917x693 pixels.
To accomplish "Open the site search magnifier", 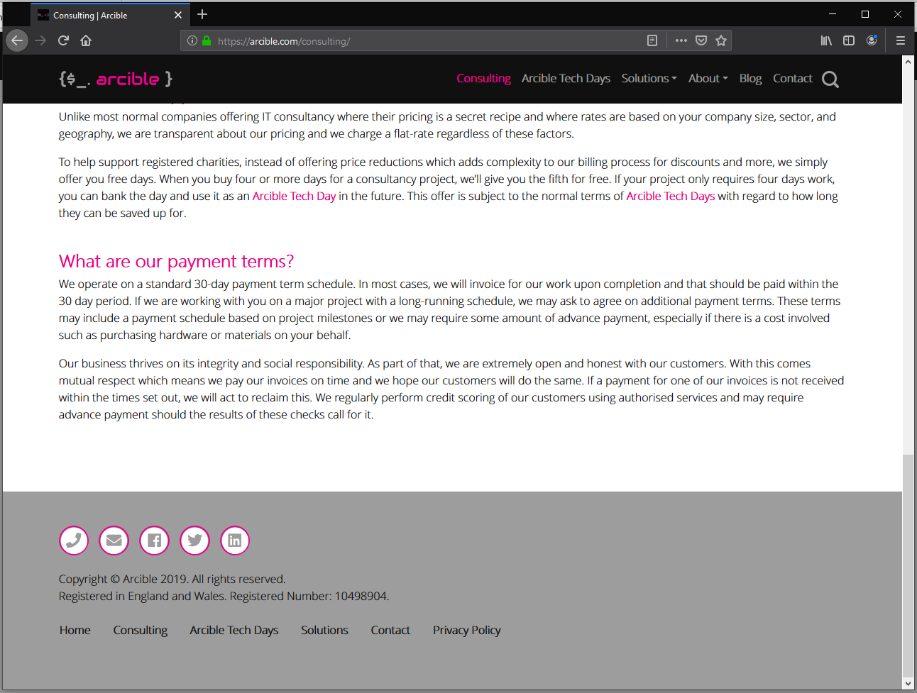I will [x=830, y=79].
